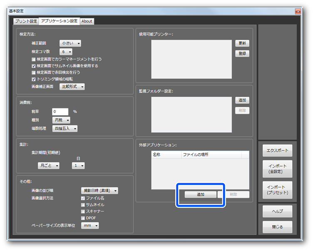The width and height of the screenshot is (313, 251).
Task: Disable トリミング領域の暗転 checkbox
Action: click(34, 79)
